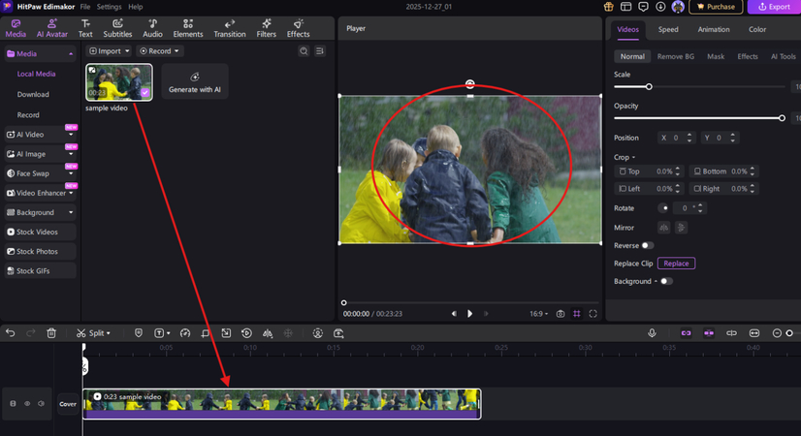Open the Elements library
Image resolution: width=801 pixels, height=436 pixels.
tap(188, 28)
